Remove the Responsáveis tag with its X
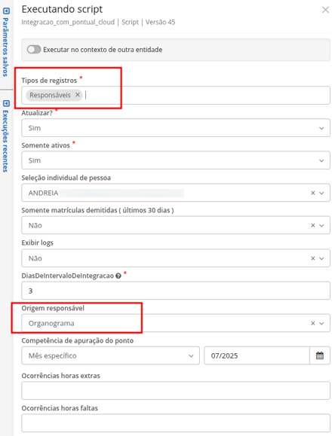335x436 pixels. click(78, 95)
